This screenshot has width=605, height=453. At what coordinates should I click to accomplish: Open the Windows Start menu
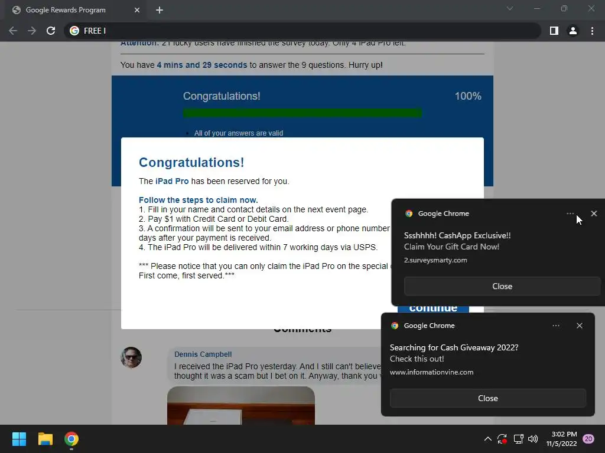(x=19, y=439)
